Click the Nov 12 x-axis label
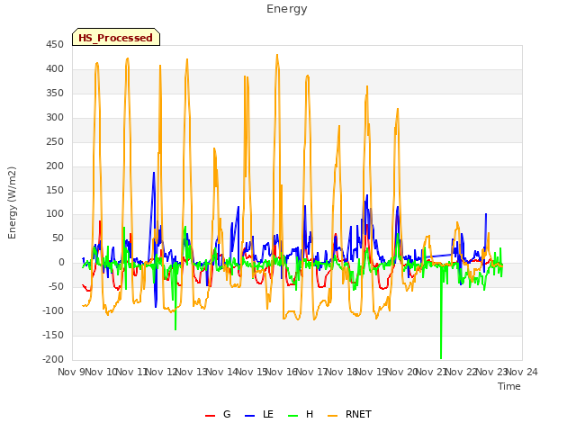 click(162, 372)
